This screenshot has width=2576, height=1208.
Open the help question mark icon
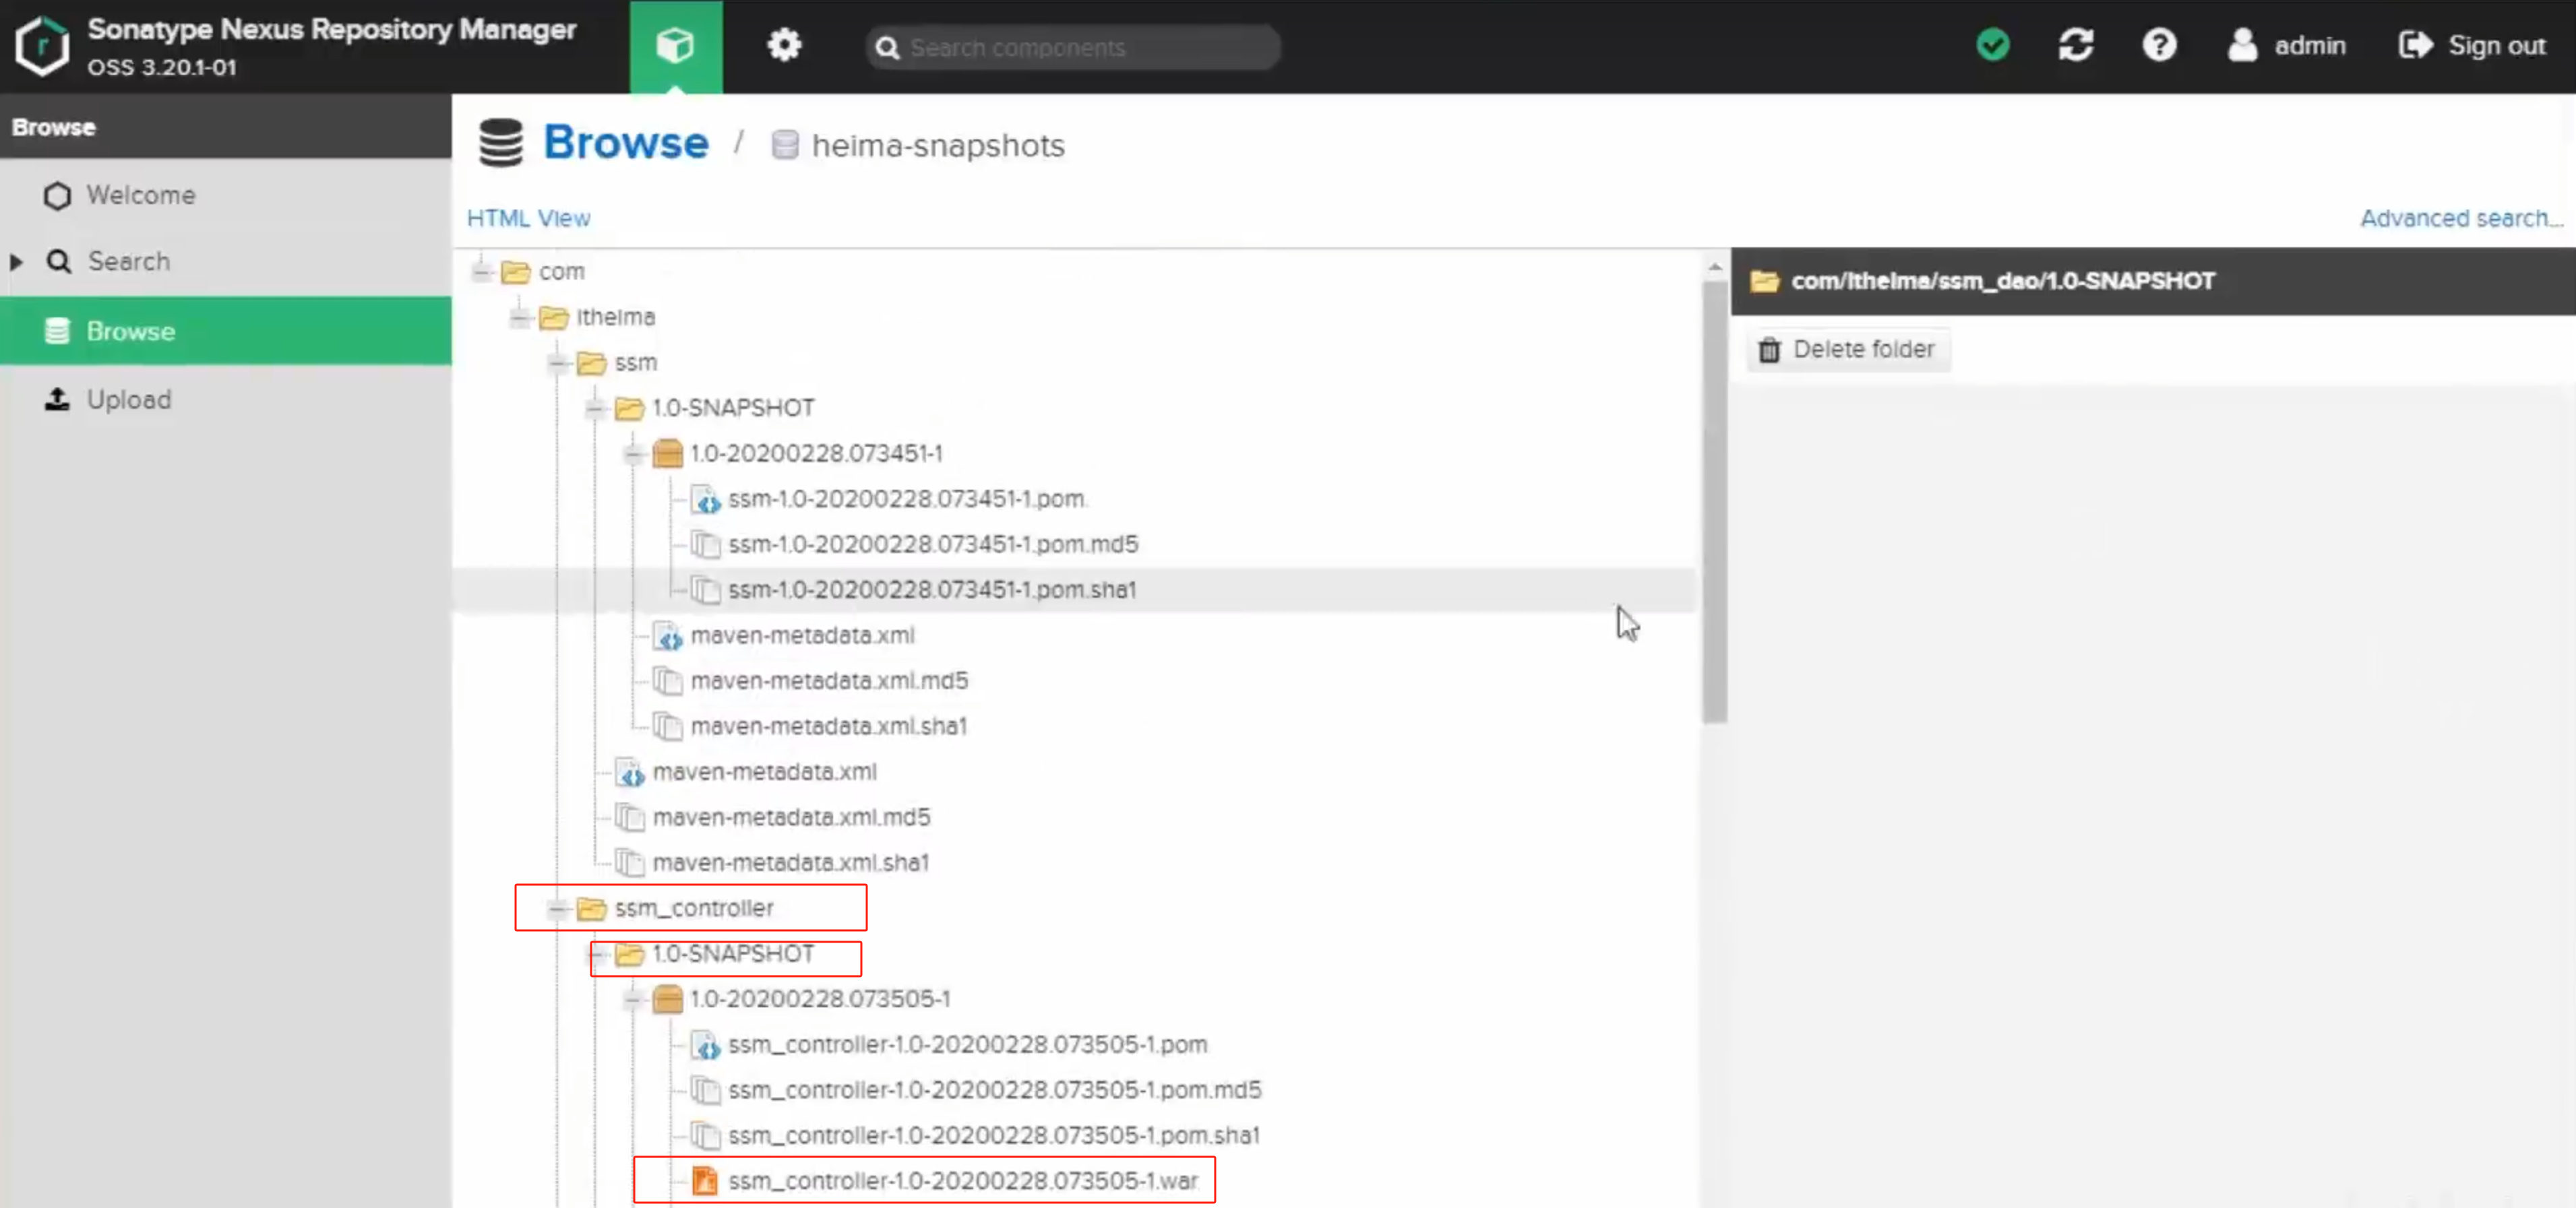(x=2159, y=45)
